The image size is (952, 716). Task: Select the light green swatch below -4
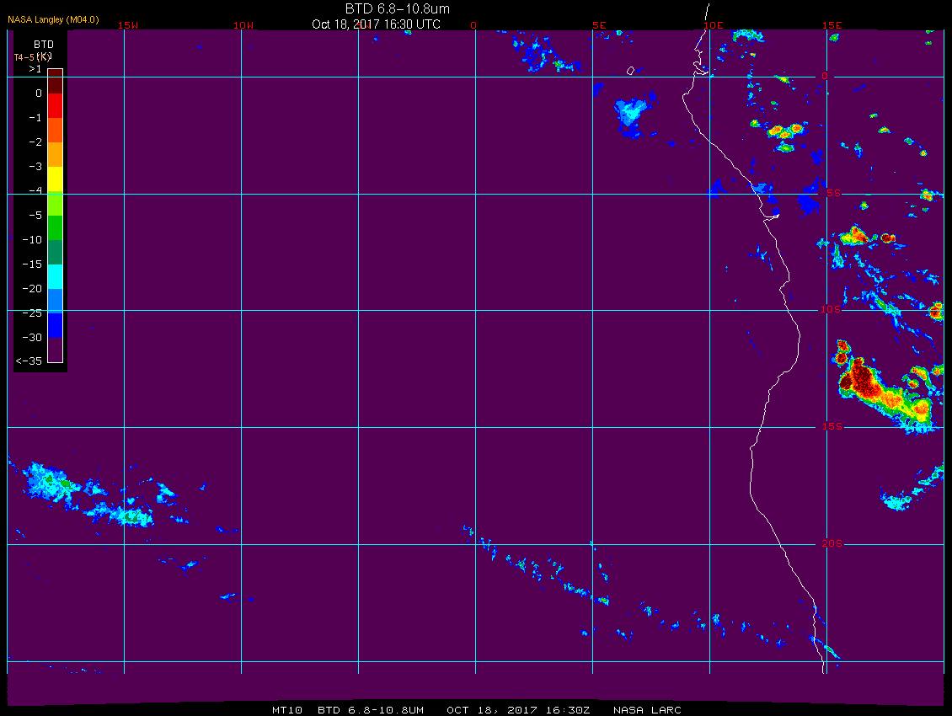pyautogui.click(x=56, y=204)
